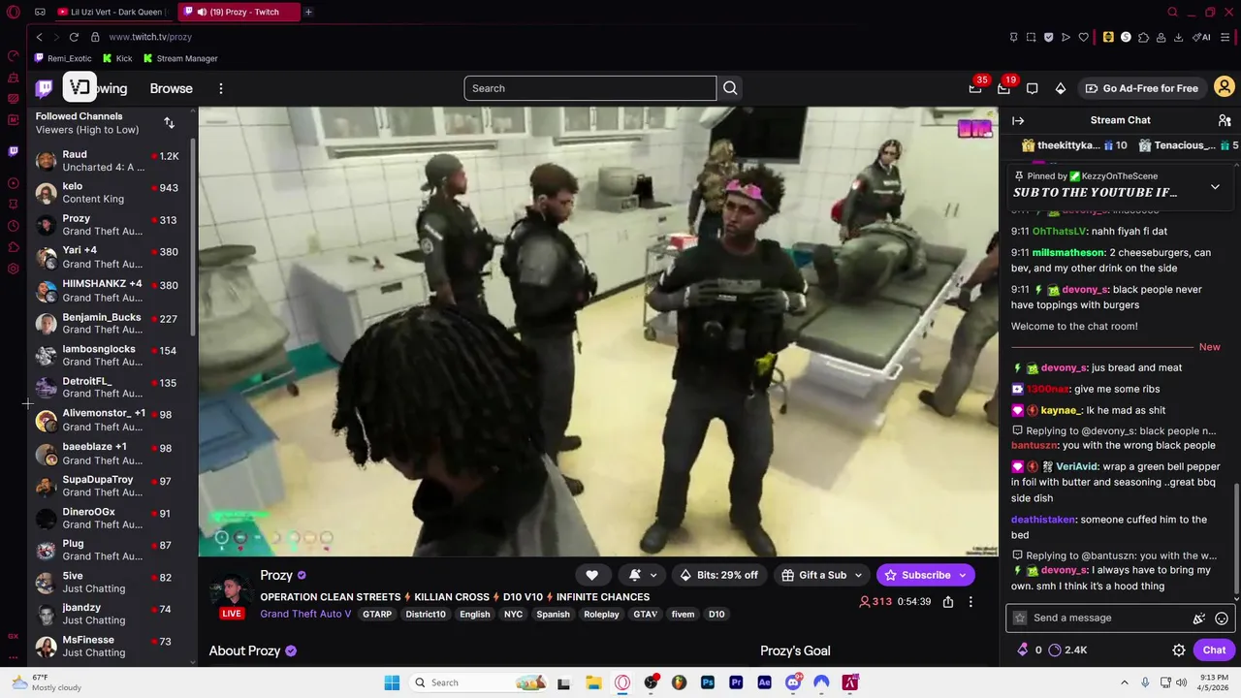Image resolution: width=1241 pixels, height=698 pixels.
Task: Open the Opera menu logo
Action: tap(13, 12)
